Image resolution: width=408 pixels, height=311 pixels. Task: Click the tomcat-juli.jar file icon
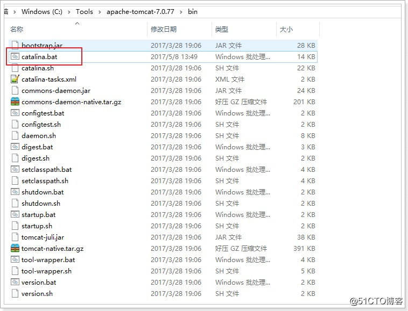pos(15,237)
